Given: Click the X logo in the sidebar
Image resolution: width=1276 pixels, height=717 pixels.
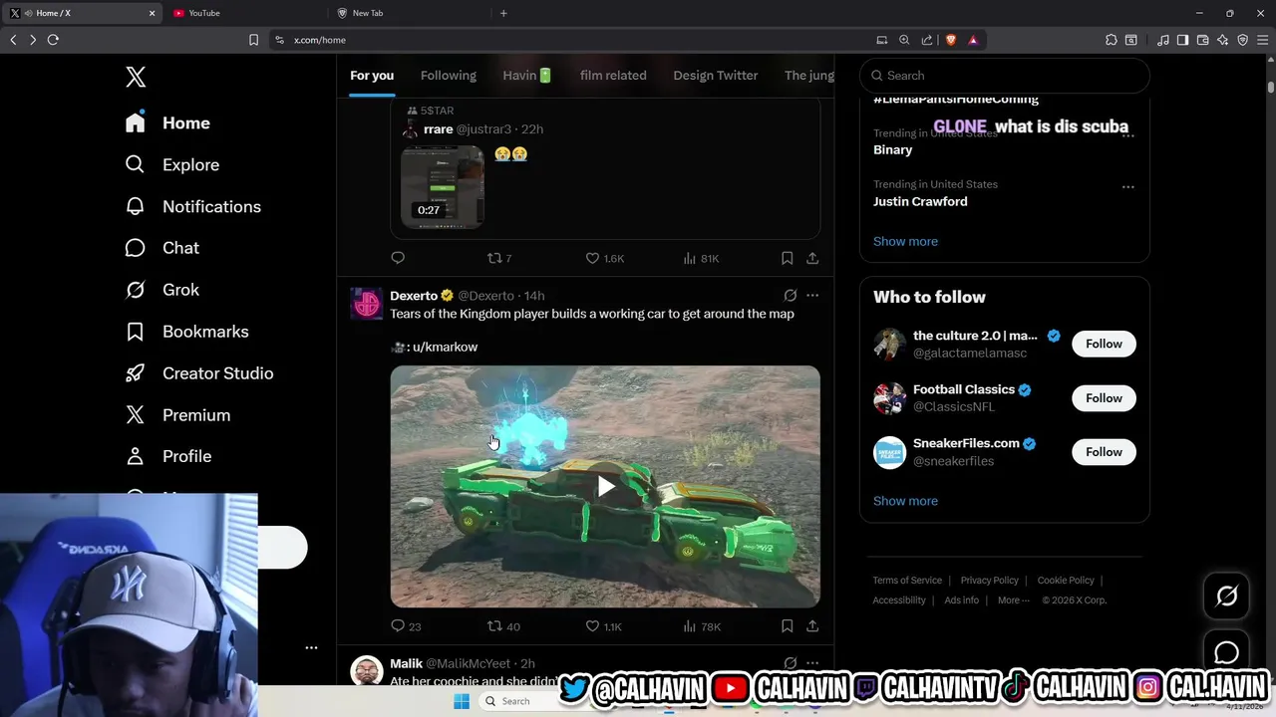Looking at the screenshot, I should [x=136, y=77].
